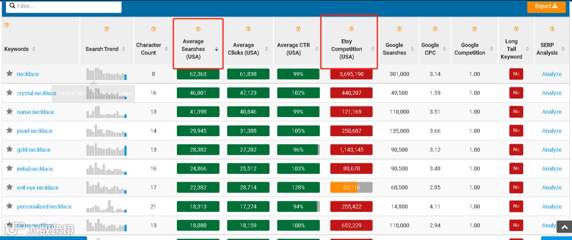Analyze SERP for initial necklace row
Viewport: 572px width, 240px height.
tap(551, 169)
